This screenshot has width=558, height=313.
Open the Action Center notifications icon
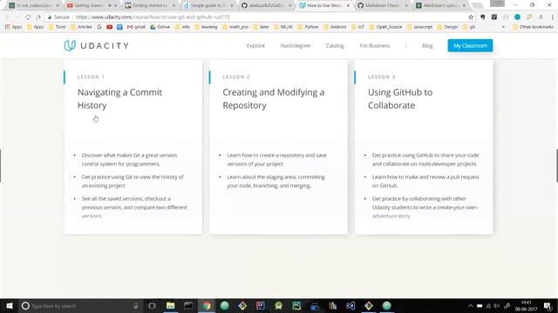(548, 305)
